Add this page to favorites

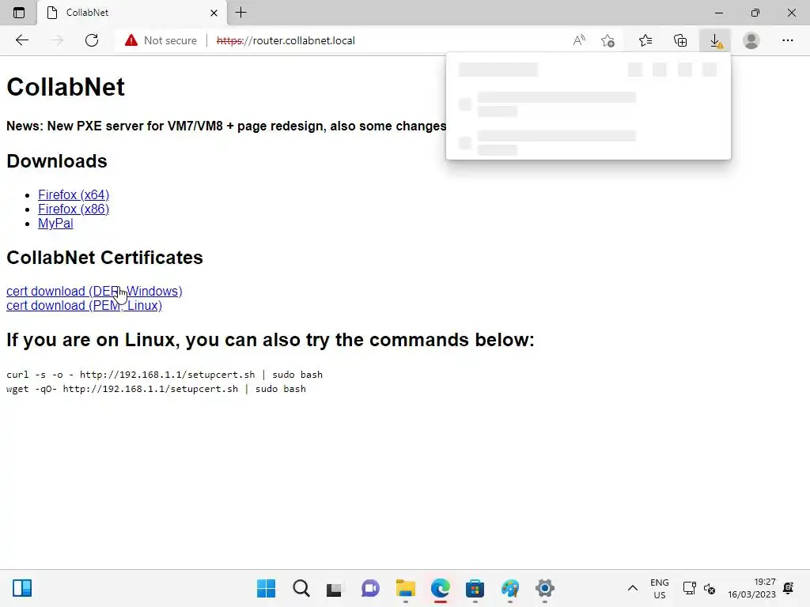coord(608,40)
